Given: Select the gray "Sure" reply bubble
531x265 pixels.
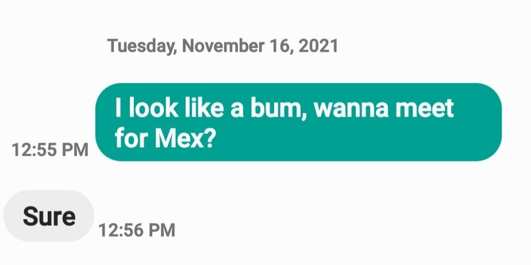Looking at the screenshot, I should pos(48,216).
